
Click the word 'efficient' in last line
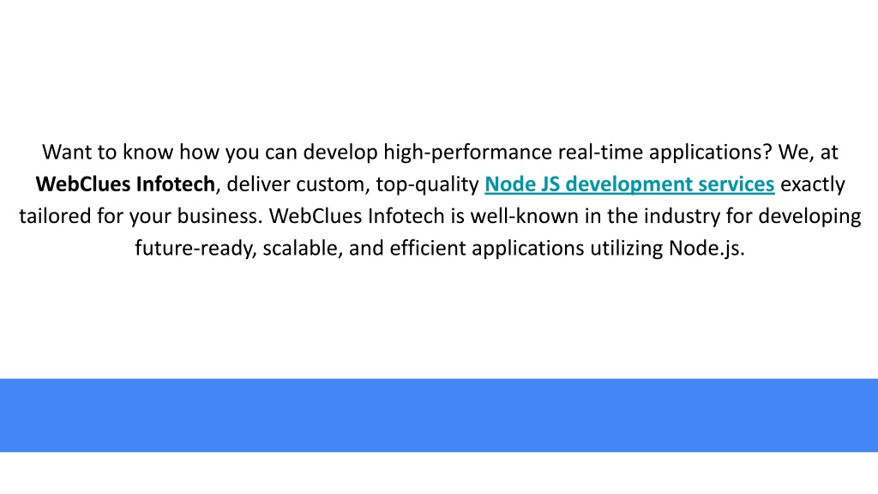(428, 248)
